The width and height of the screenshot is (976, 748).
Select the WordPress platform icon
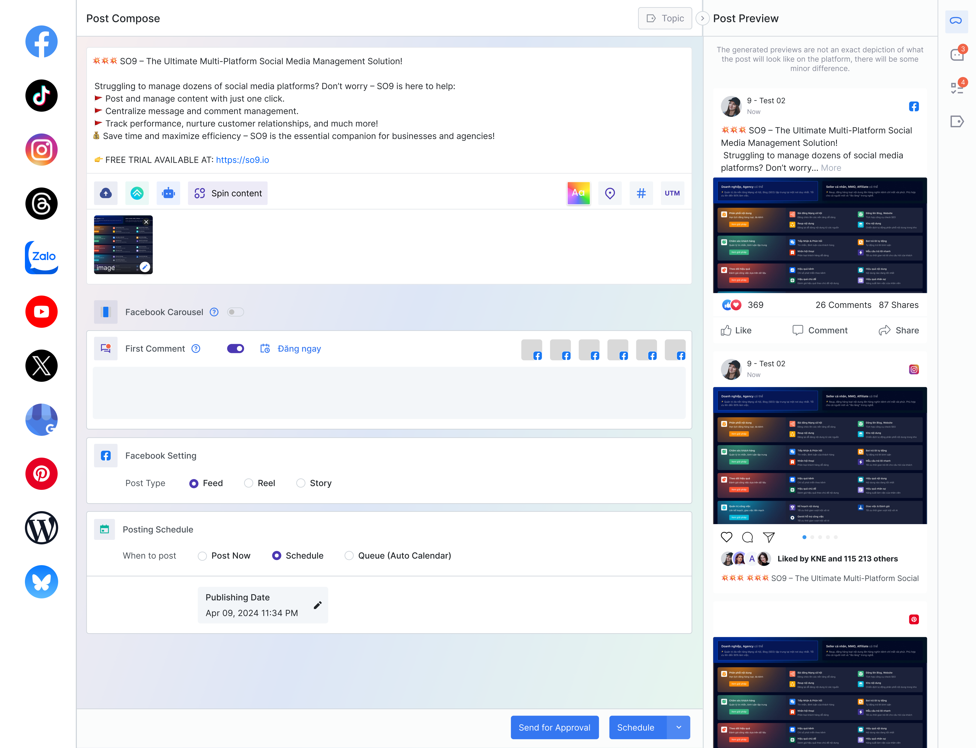pyautogui.click(x=41, y=527)
